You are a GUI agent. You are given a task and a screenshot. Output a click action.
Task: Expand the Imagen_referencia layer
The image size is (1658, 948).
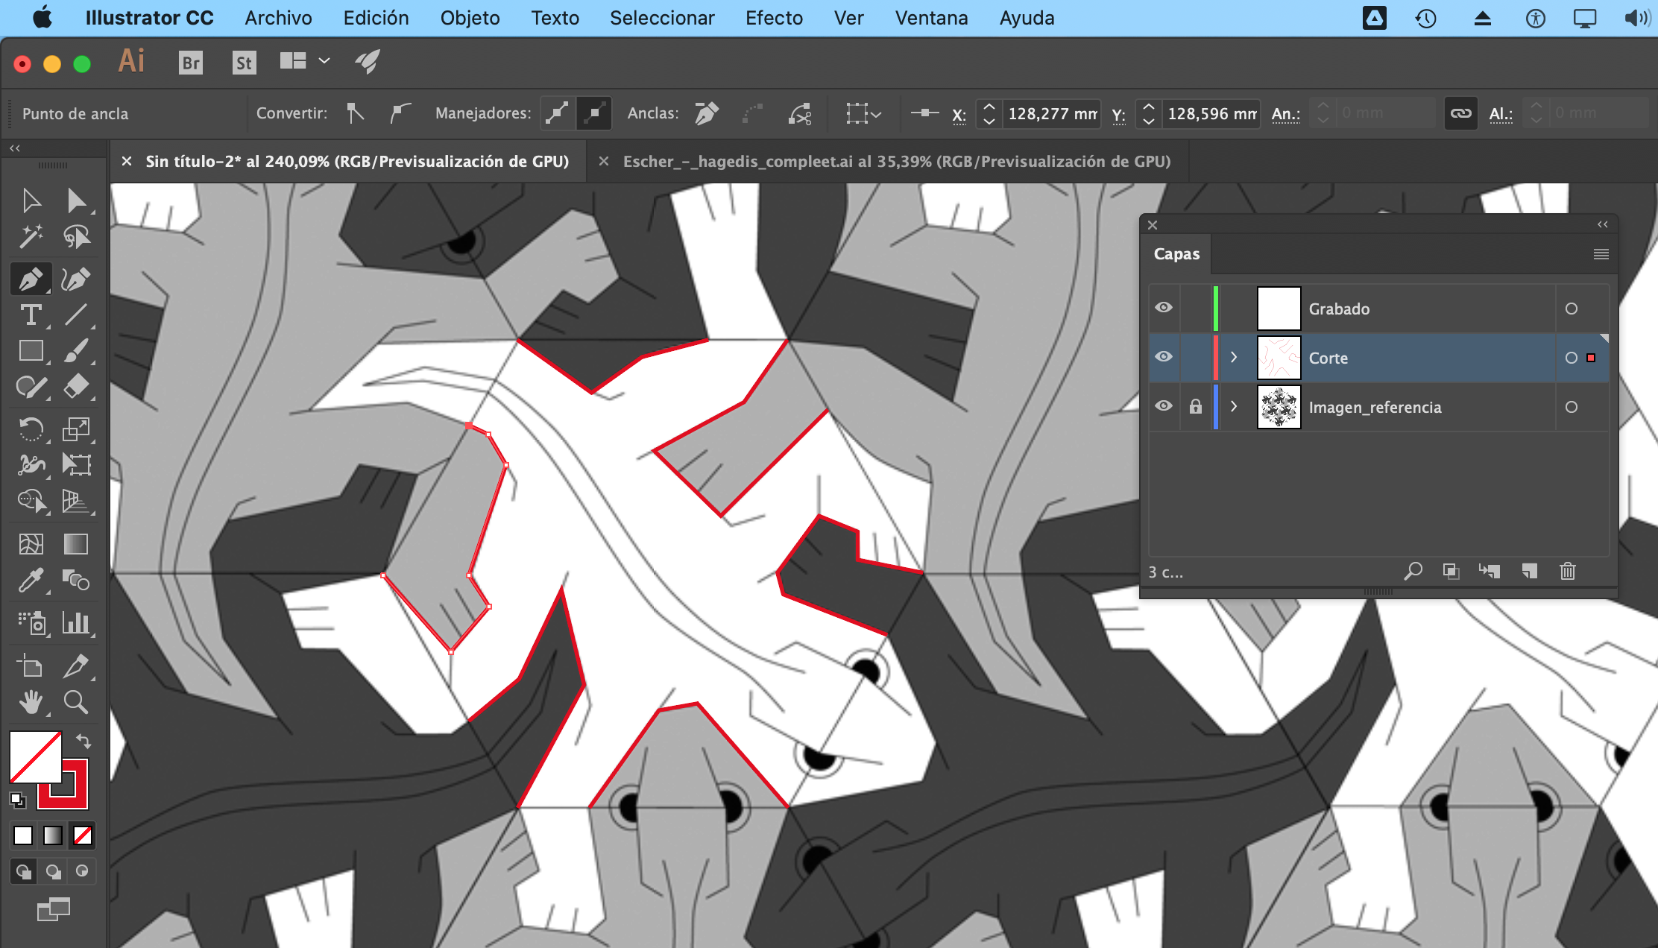pos(1234,406)
